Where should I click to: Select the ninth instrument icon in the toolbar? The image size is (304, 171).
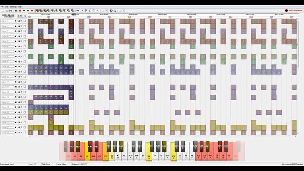coord(68,10)
